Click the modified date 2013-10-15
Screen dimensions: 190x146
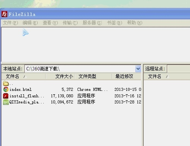pos(125,89)
